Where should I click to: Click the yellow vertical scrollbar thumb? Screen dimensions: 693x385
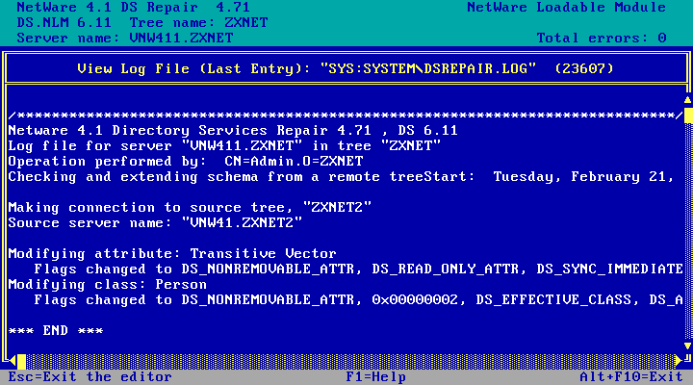[688, 115]
